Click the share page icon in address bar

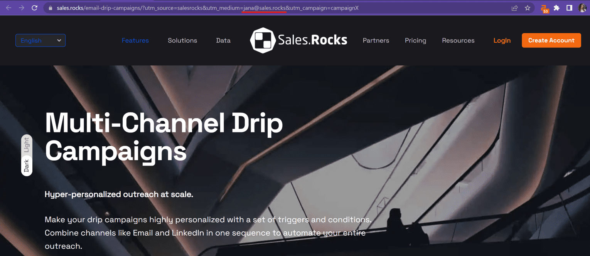coord(514,8)
